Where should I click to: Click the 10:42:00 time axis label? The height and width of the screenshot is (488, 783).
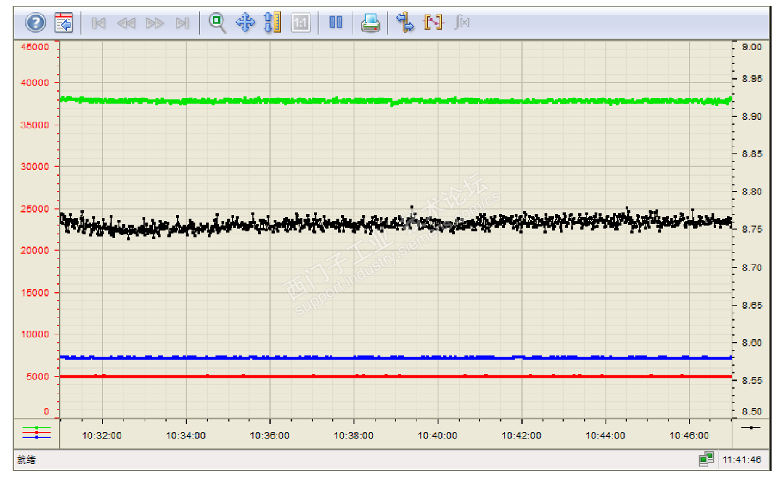point(521,435)
